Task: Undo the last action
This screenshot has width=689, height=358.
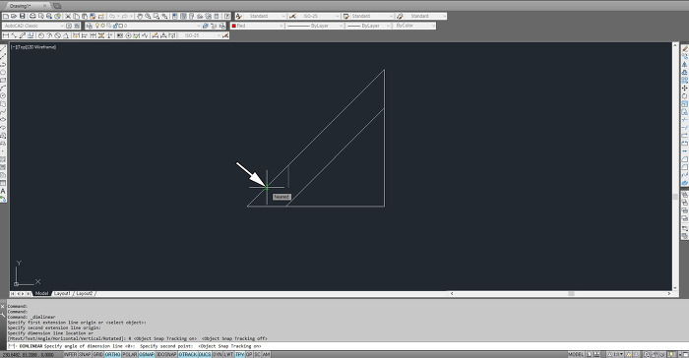Action: tap(112, 17)
